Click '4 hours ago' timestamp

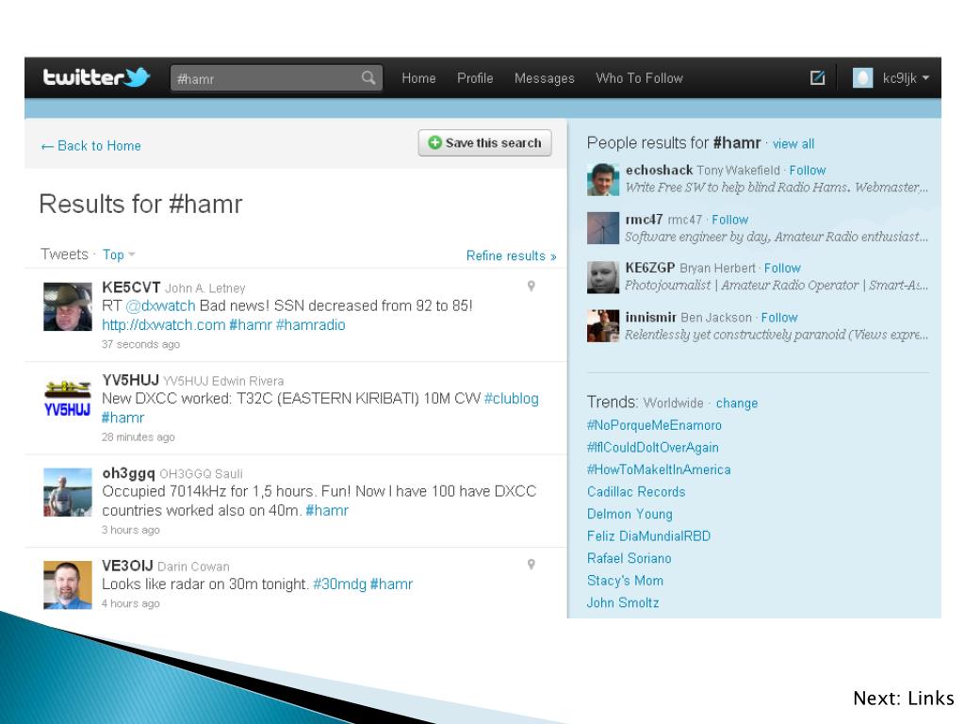(130, 604)
